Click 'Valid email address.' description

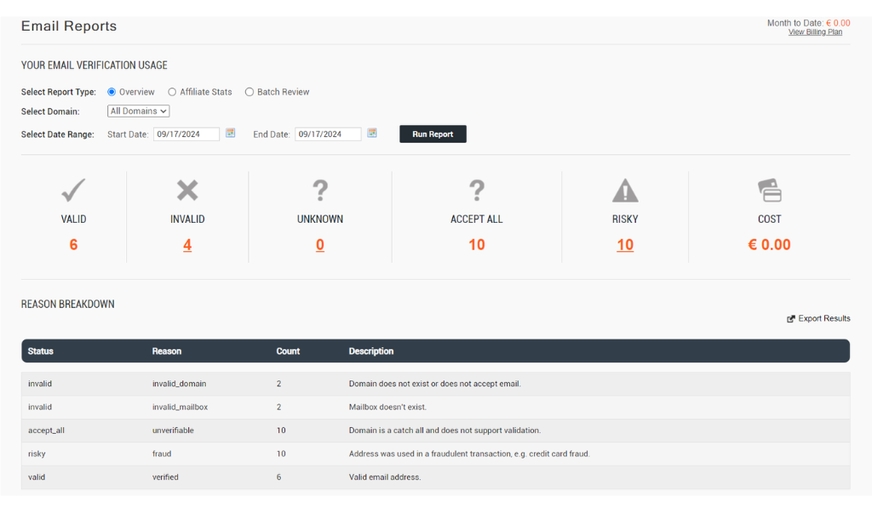coord(385,477)
